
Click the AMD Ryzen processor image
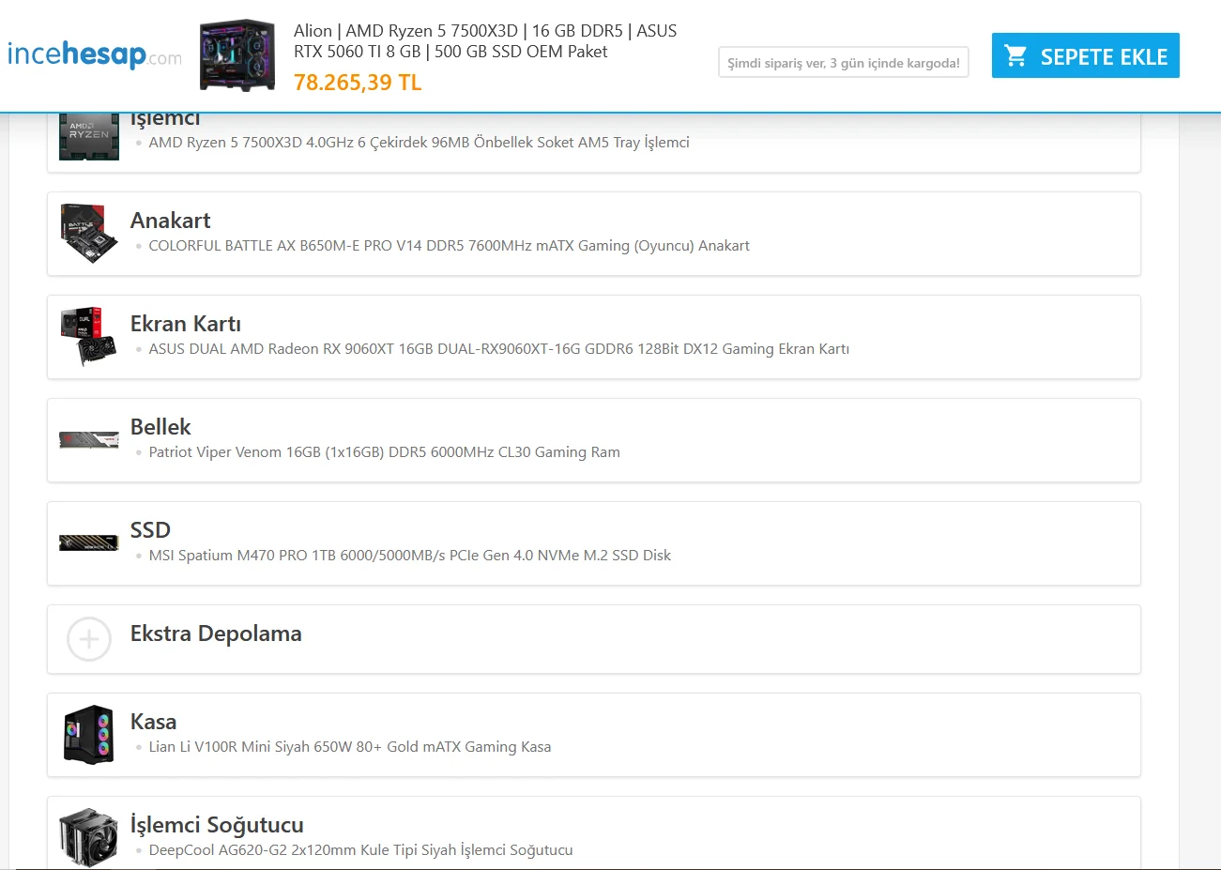point(89,137)
